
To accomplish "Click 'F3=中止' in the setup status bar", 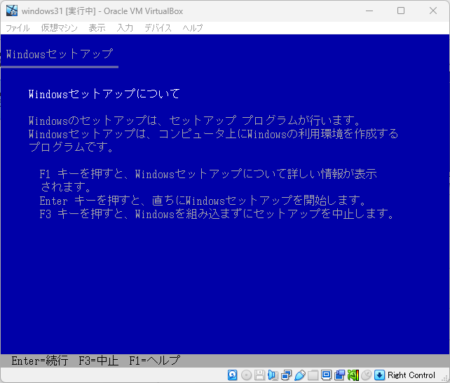I will [x=98, y=361].
